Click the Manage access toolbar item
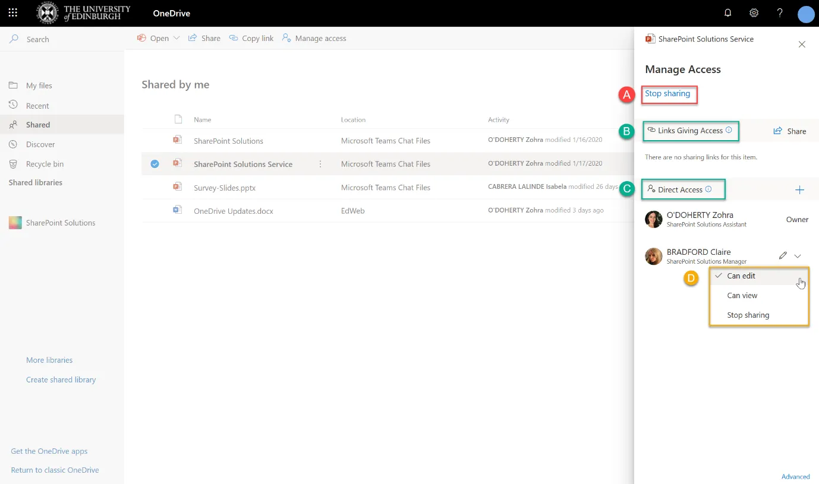 tap(314, 38)
